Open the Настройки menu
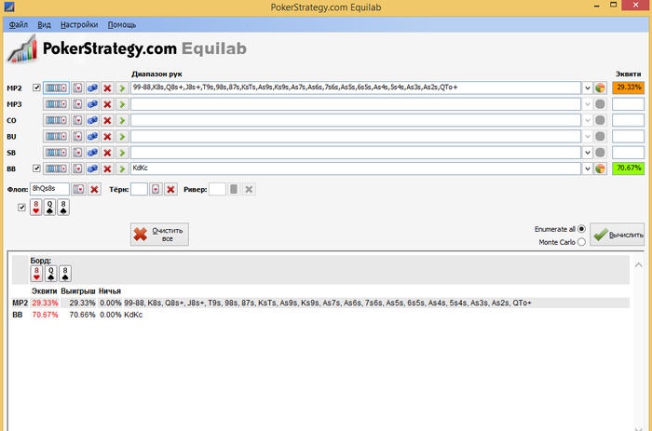Screen dimensions: 652x431 click(x=79, y=25)
